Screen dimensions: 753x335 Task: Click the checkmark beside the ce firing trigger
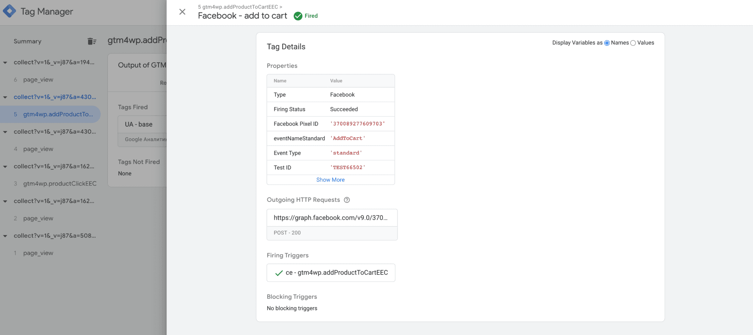(x=278, y=273)
